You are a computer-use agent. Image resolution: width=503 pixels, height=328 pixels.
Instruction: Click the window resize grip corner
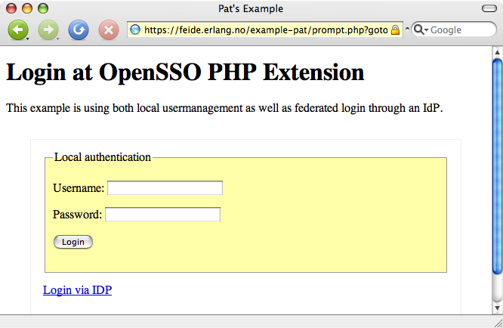pos(498,323)
